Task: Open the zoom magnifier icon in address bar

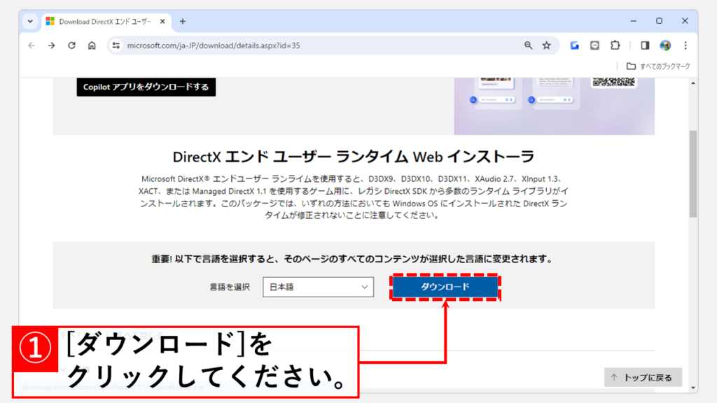Action: coord(529,45)
